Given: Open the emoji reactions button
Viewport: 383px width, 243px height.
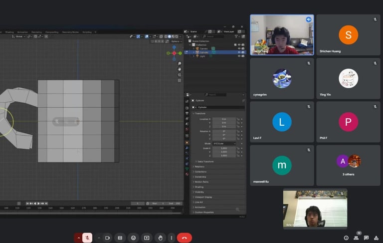Looking at the screenshot, I should coord(133,238).
